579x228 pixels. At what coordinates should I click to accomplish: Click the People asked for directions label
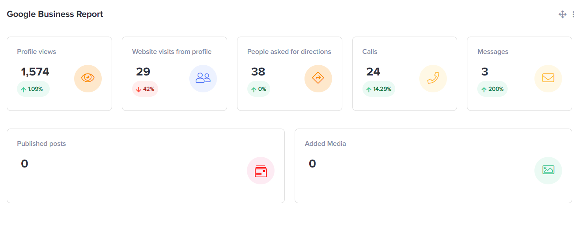(289, 52)
